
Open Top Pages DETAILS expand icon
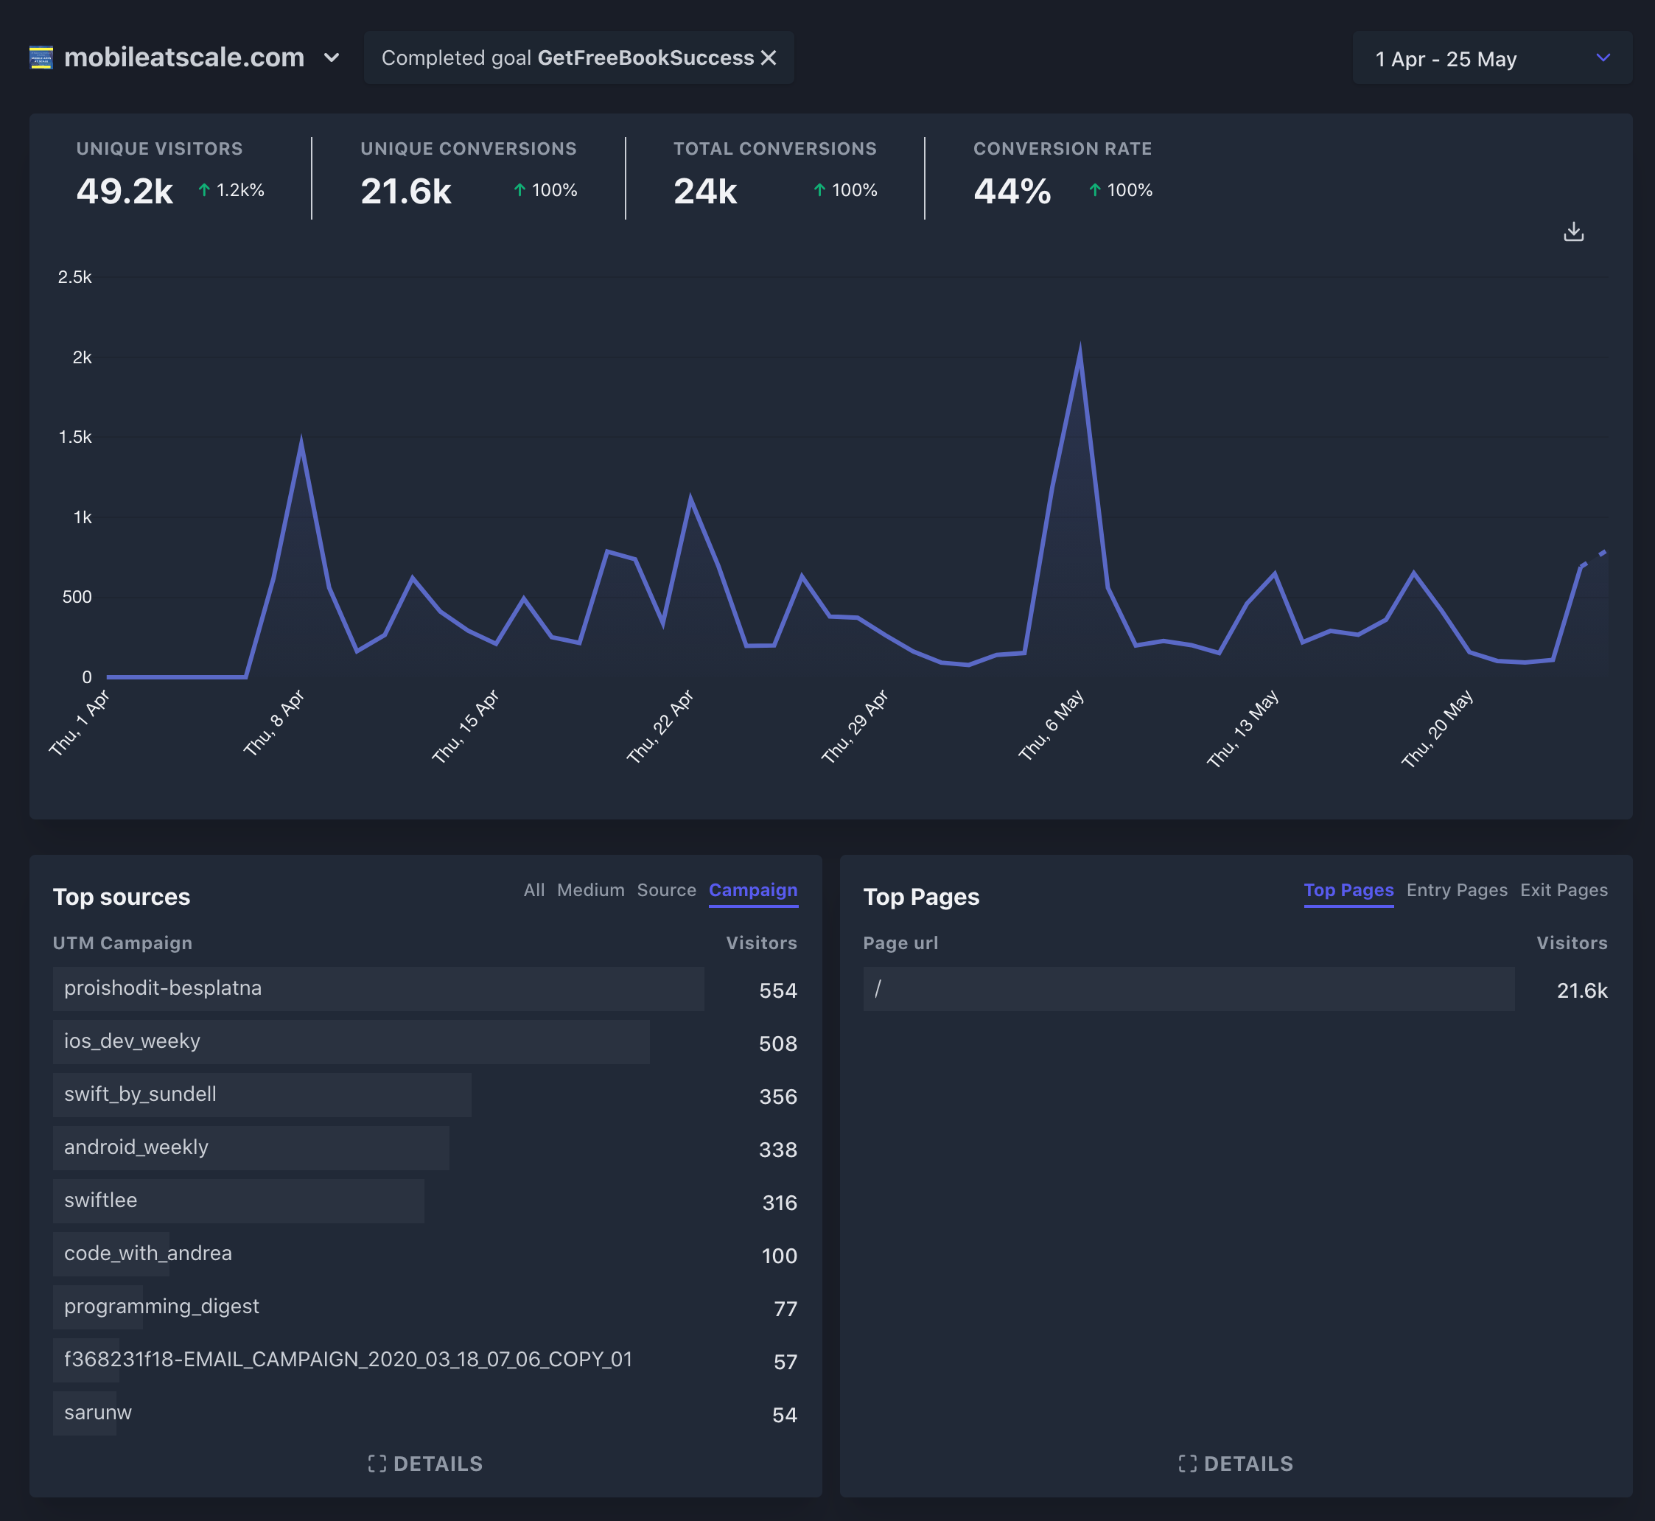coord(1187,1464)
